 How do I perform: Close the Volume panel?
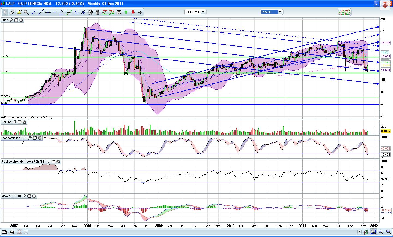tap(24, 122)
